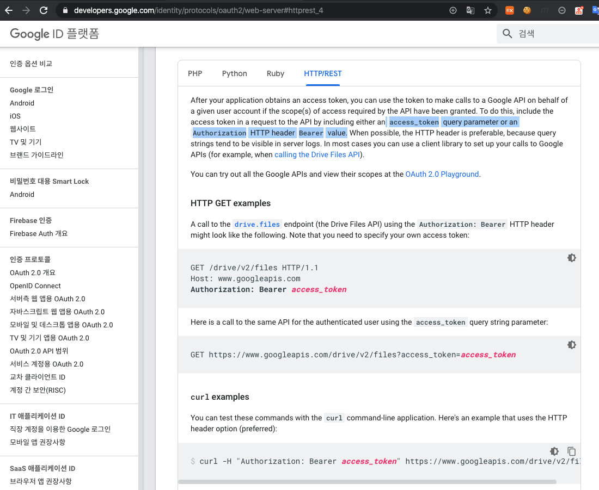Open 서버측 웹 앱용 OAuth 2.0
This screenshot has height=490, width=599.
(47, 299)
